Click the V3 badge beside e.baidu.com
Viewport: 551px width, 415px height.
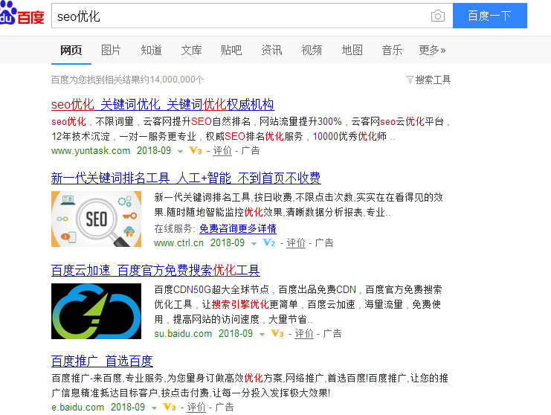click(x=170, y=408)
